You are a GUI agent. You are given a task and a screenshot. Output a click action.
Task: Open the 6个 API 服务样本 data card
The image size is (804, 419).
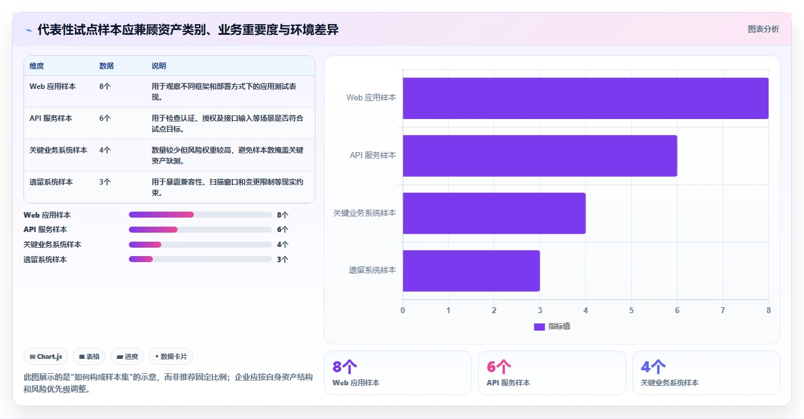click(552, 373)
